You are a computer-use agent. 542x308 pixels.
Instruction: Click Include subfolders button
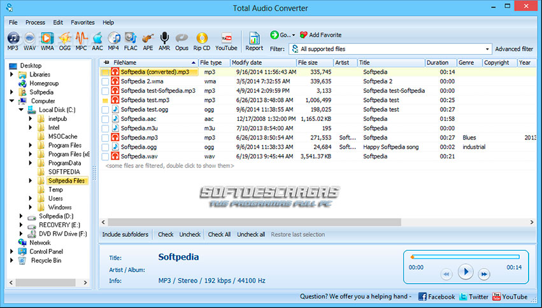[x=125, y=234]
